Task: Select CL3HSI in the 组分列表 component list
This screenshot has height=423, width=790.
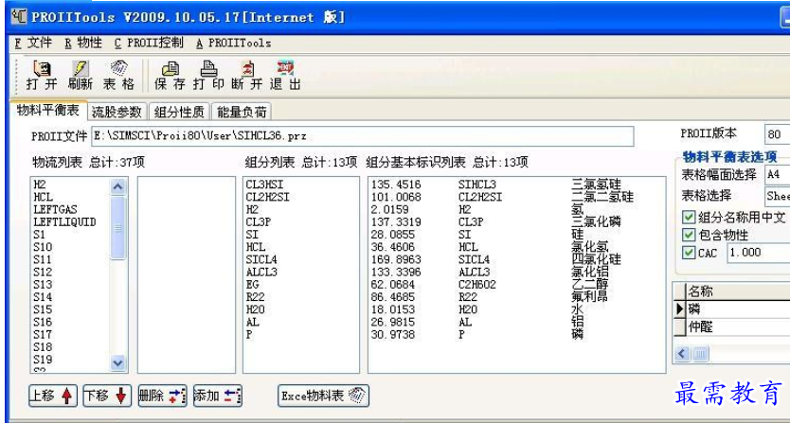Action: click(264, 185)
